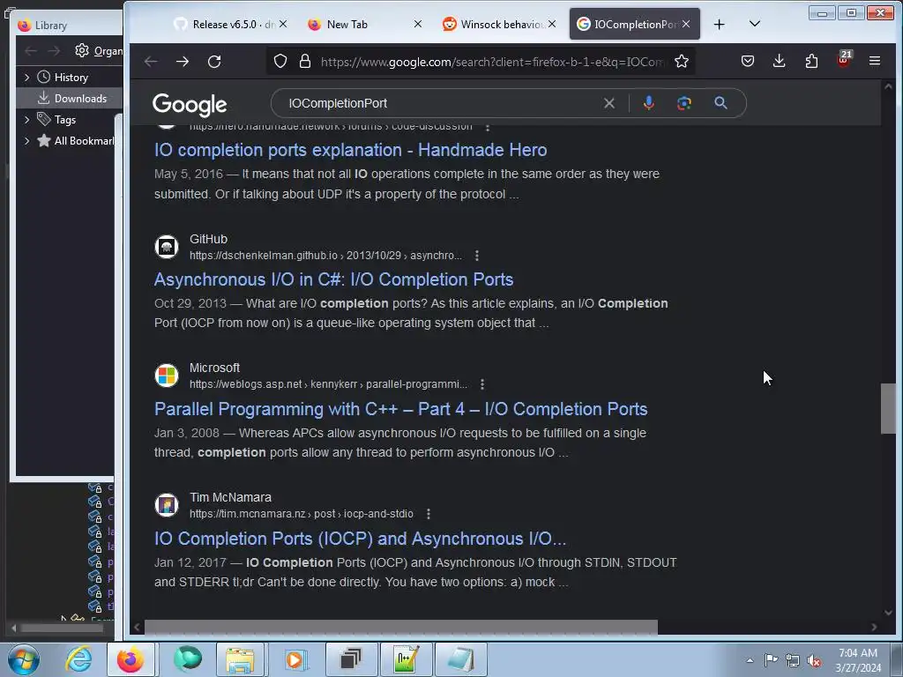This screenshot has width=903, height=677.
Task: Open tracking protection shield in address bar
Action: coord(280,61)
